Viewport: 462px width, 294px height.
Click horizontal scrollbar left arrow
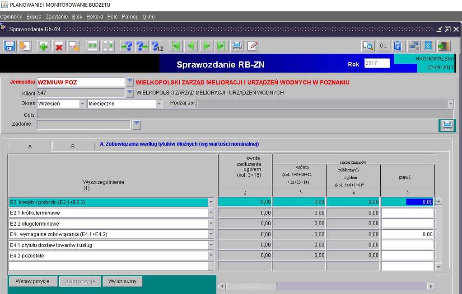222,286
